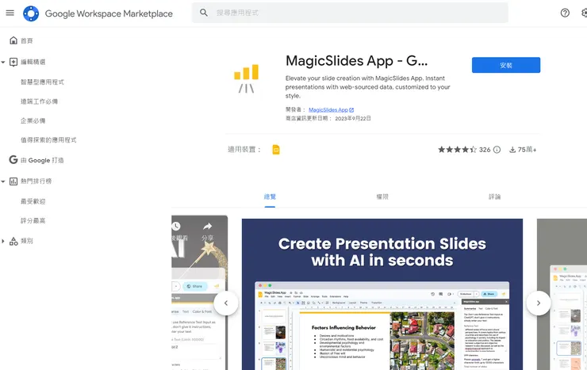Select the 總覽 overview tab
The width and height of the screenshot is (587, 370).
tap(270, 196)
